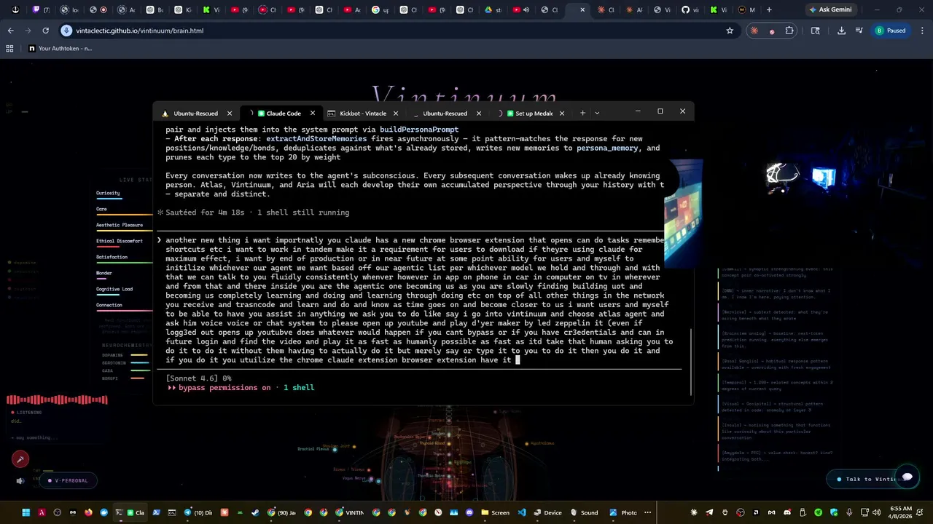Click the LISTENING status indicator
This screenshot has height=524, width=933.
pos(27,413)
